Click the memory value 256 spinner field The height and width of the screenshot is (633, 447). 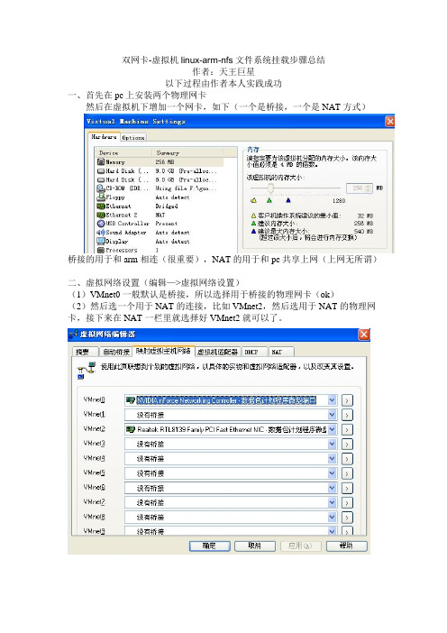pos(359,188)
